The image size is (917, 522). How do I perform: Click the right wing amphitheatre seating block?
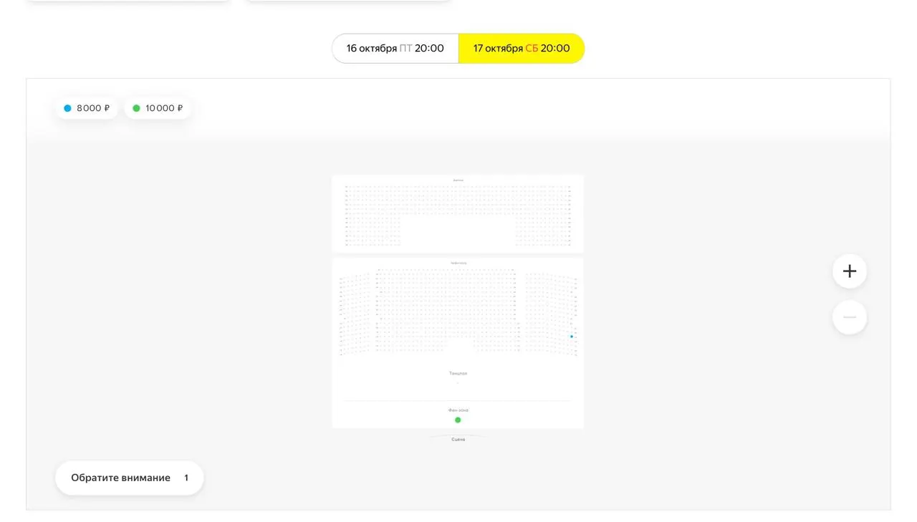[x=551, y=314]
